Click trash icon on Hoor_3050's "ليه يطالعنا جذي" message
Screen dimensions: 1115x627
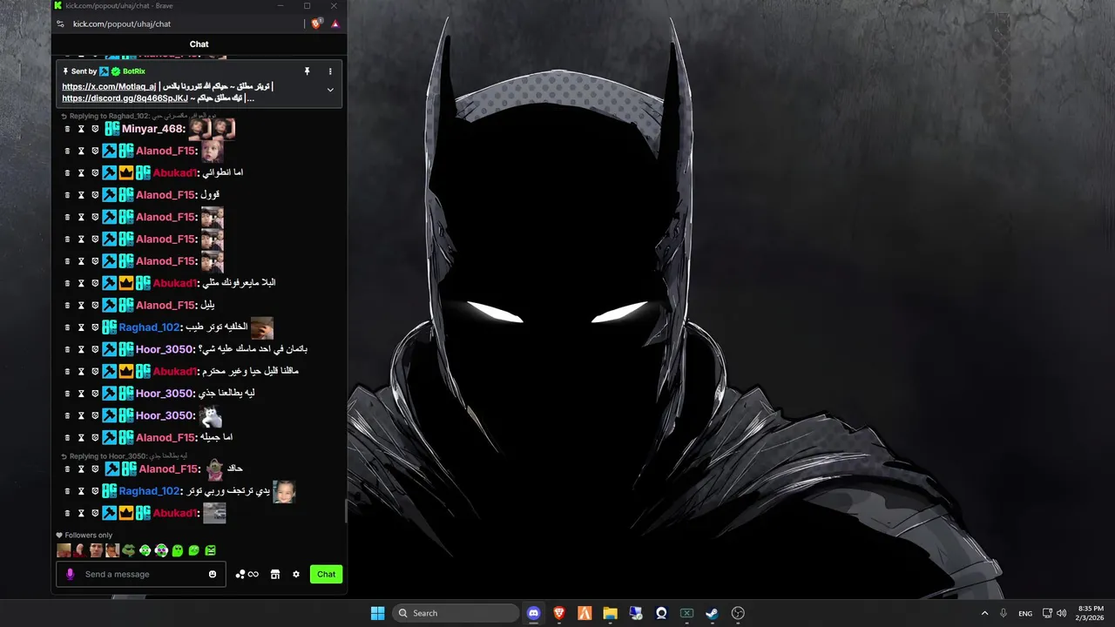pyautogui.click(x=67, y=394)
